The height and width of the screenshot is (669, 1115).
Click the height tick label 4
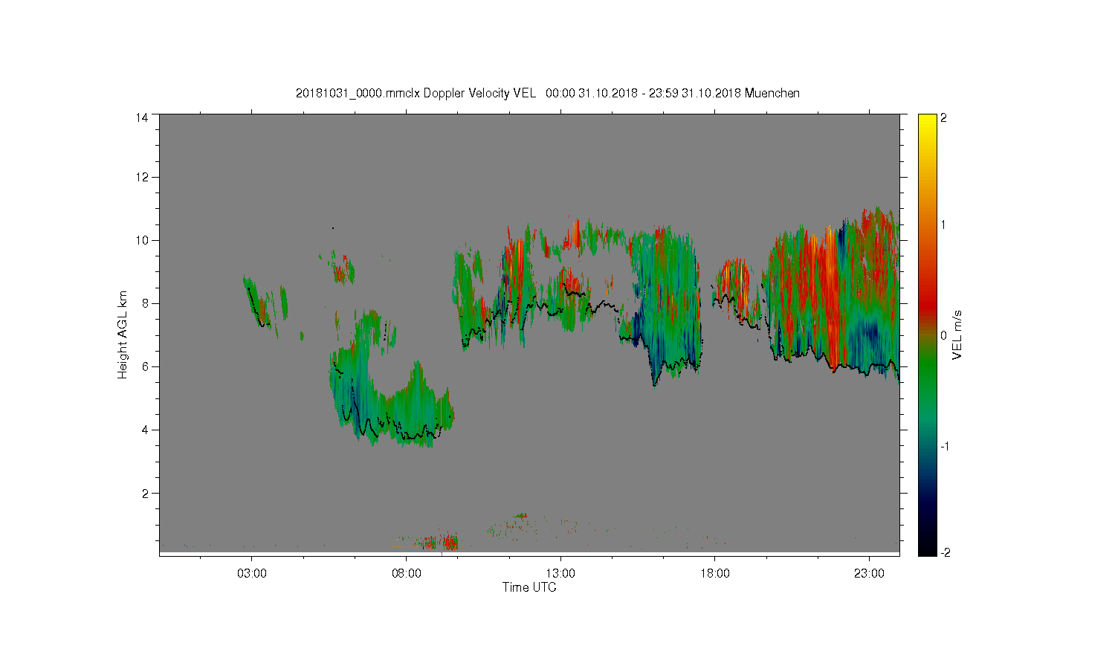[144, 430]
